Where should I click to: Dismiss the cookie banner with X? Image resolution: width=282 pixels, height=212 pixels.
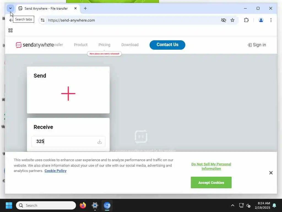271,173
